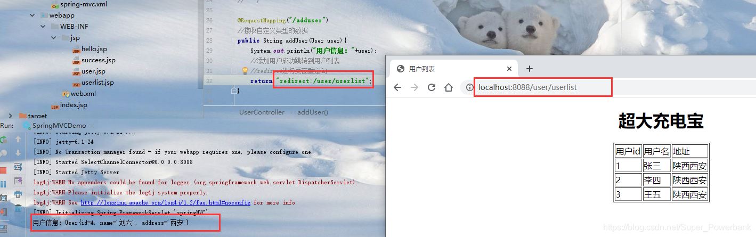The height and width of the screenshot is (237, 756).
Task: Click the site info icon in address bar
Action: (469, 87)
